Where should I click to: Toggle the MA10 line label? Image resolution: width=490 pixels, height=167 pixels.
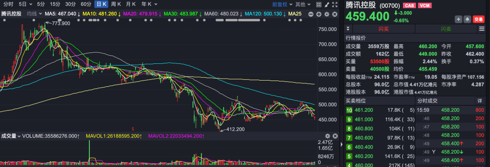(x=102, y=14)
